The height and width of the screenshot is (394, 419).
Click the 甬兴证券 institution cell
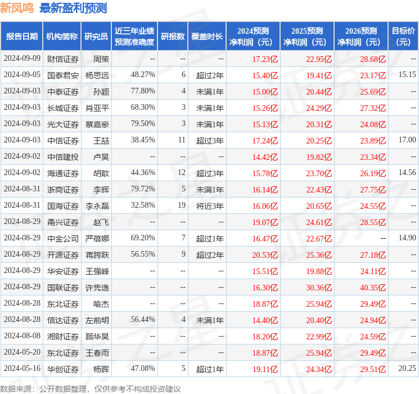(63, 222)
